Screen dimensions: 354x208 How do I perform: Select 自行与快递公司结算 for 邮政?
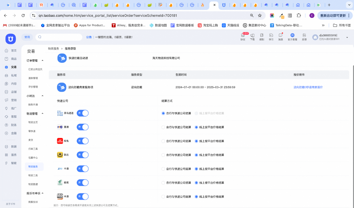pyautogui.click(x=163, y=183)
